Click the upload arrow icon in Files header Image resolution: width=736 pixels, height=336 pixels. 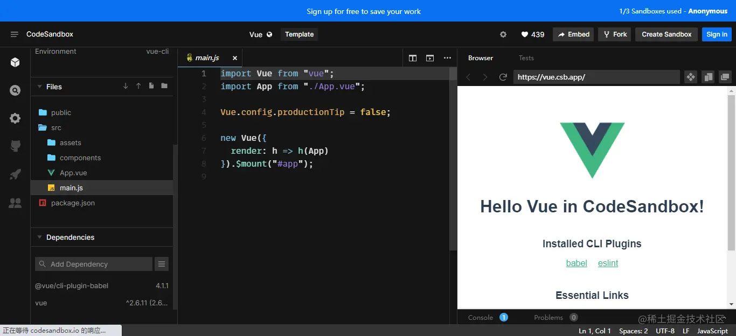click(138, 86)
